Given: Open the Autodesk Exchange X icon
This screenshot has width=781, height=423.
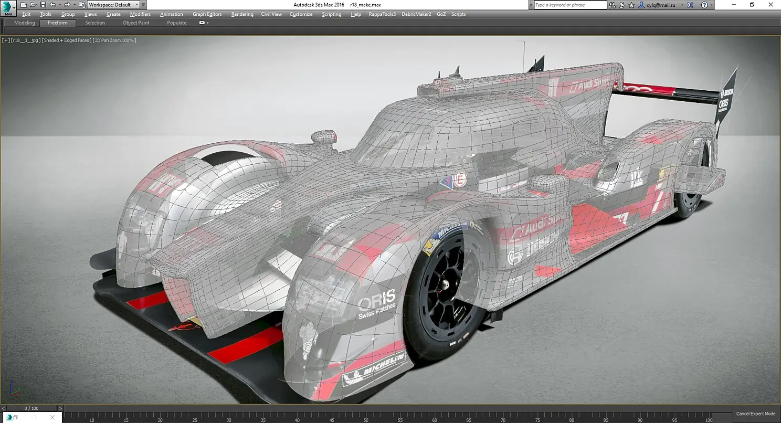Looking at the screenshot, I should click(690, 5).
